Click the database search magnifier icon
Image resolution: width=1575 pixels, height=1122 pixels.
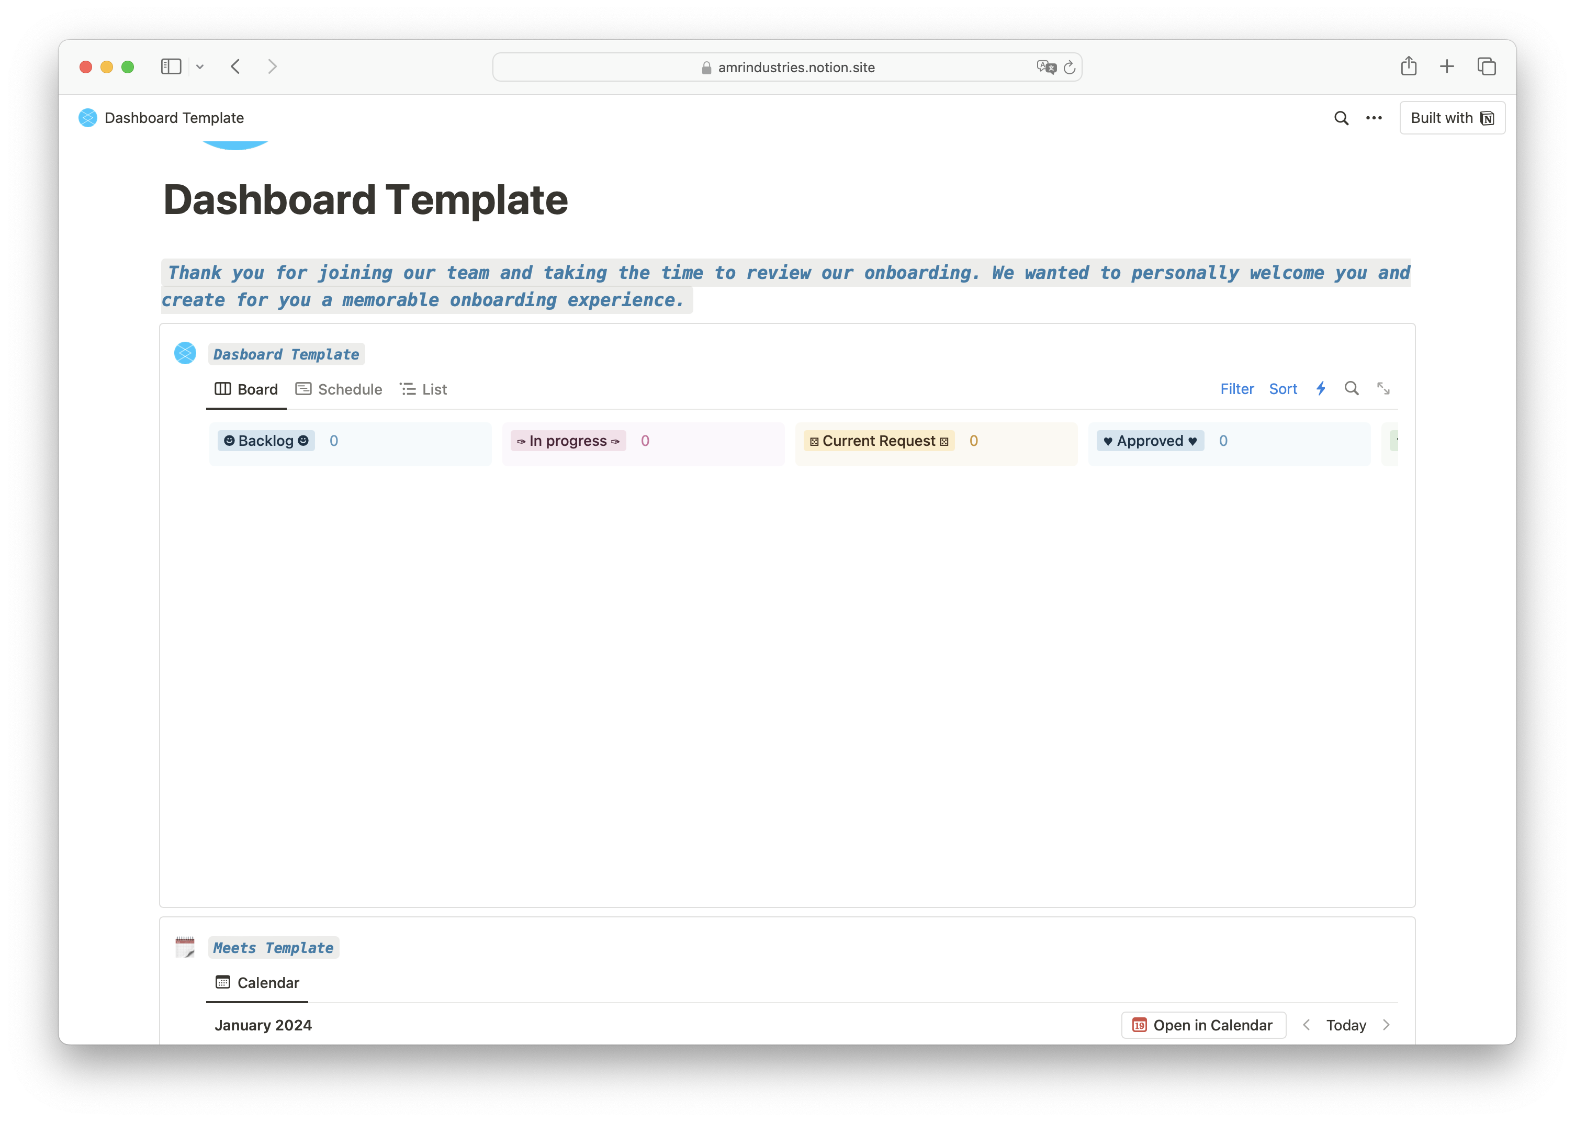coord(1351,389)
